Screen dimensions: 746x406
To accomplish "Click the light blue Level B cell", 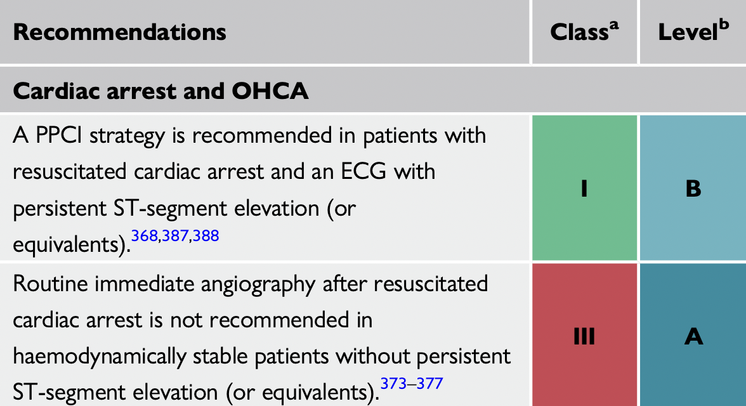I will pyautogui.click(x=693, y=188).
